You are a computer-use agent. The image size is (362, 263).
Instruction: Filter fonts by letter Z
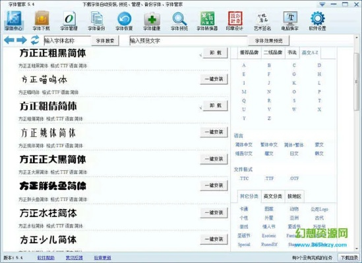(x=269, y=118)
